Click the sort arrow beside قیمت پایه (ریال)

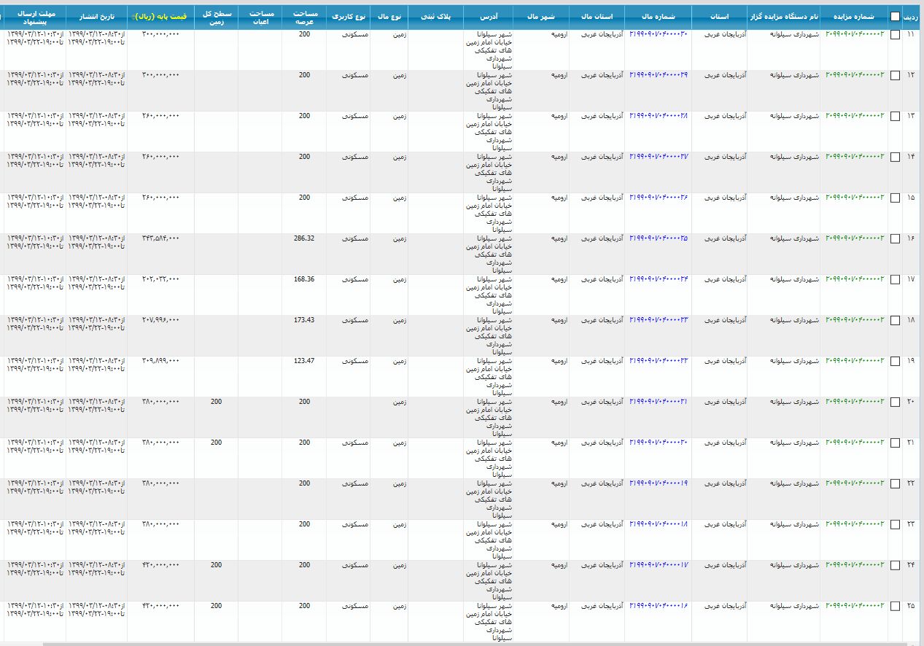[132, 16]
